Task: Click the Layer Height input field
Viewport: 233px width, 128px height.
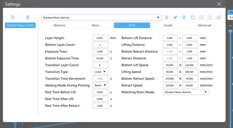Action: (x=100, y=38)
